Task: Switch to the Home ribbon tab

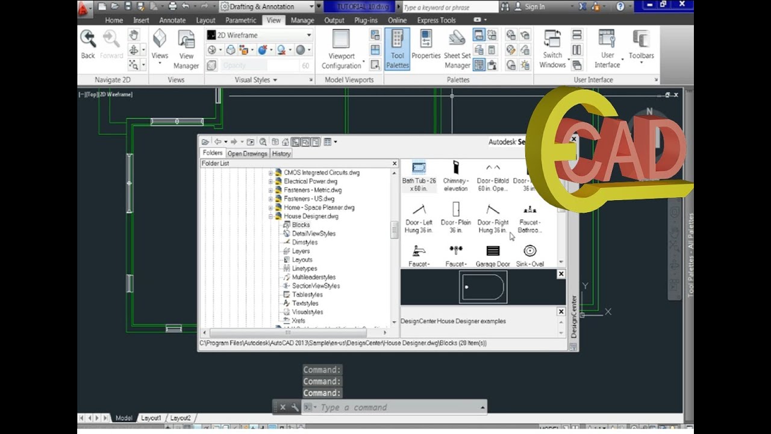Action: pyautogui.click(x=114, y=20)
